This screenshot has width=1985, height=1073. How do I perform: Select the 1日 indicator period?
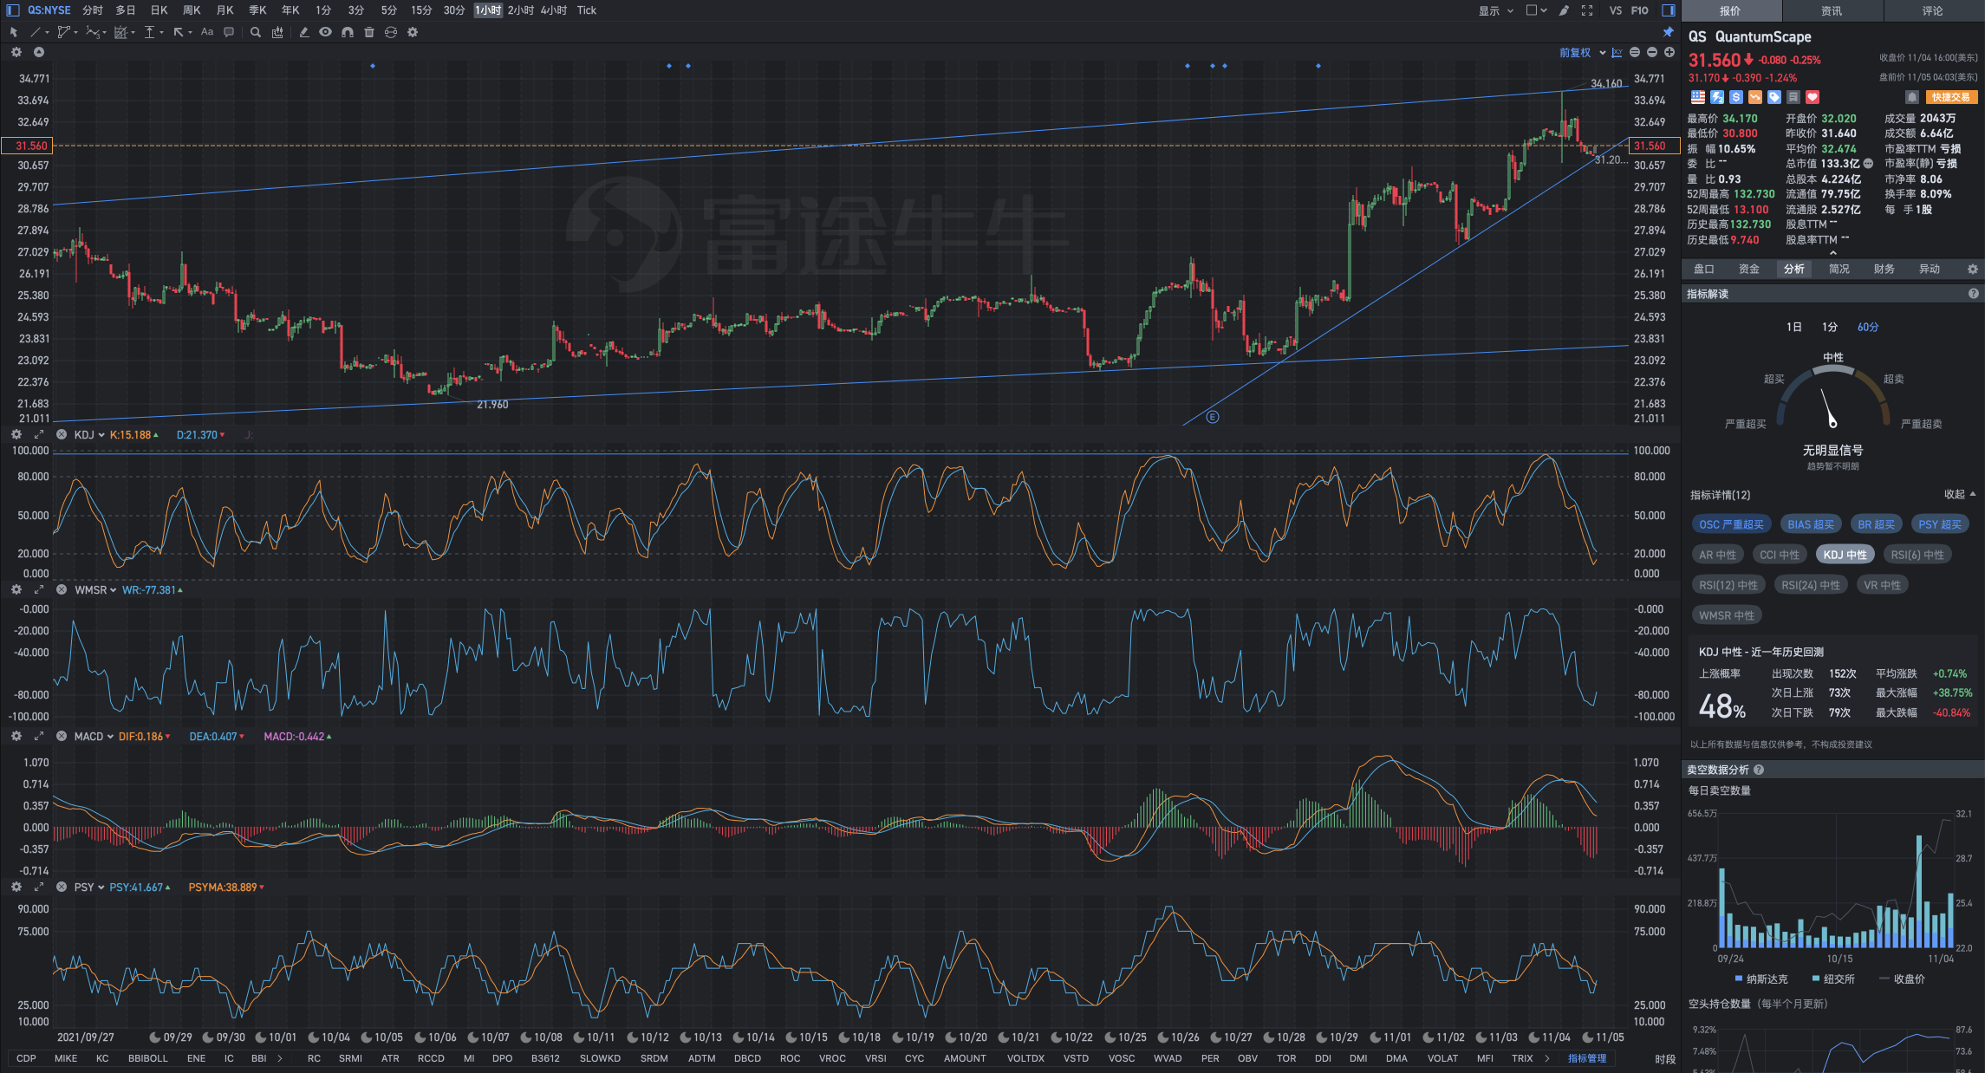pyautogui.click(x=1793, y=327)
